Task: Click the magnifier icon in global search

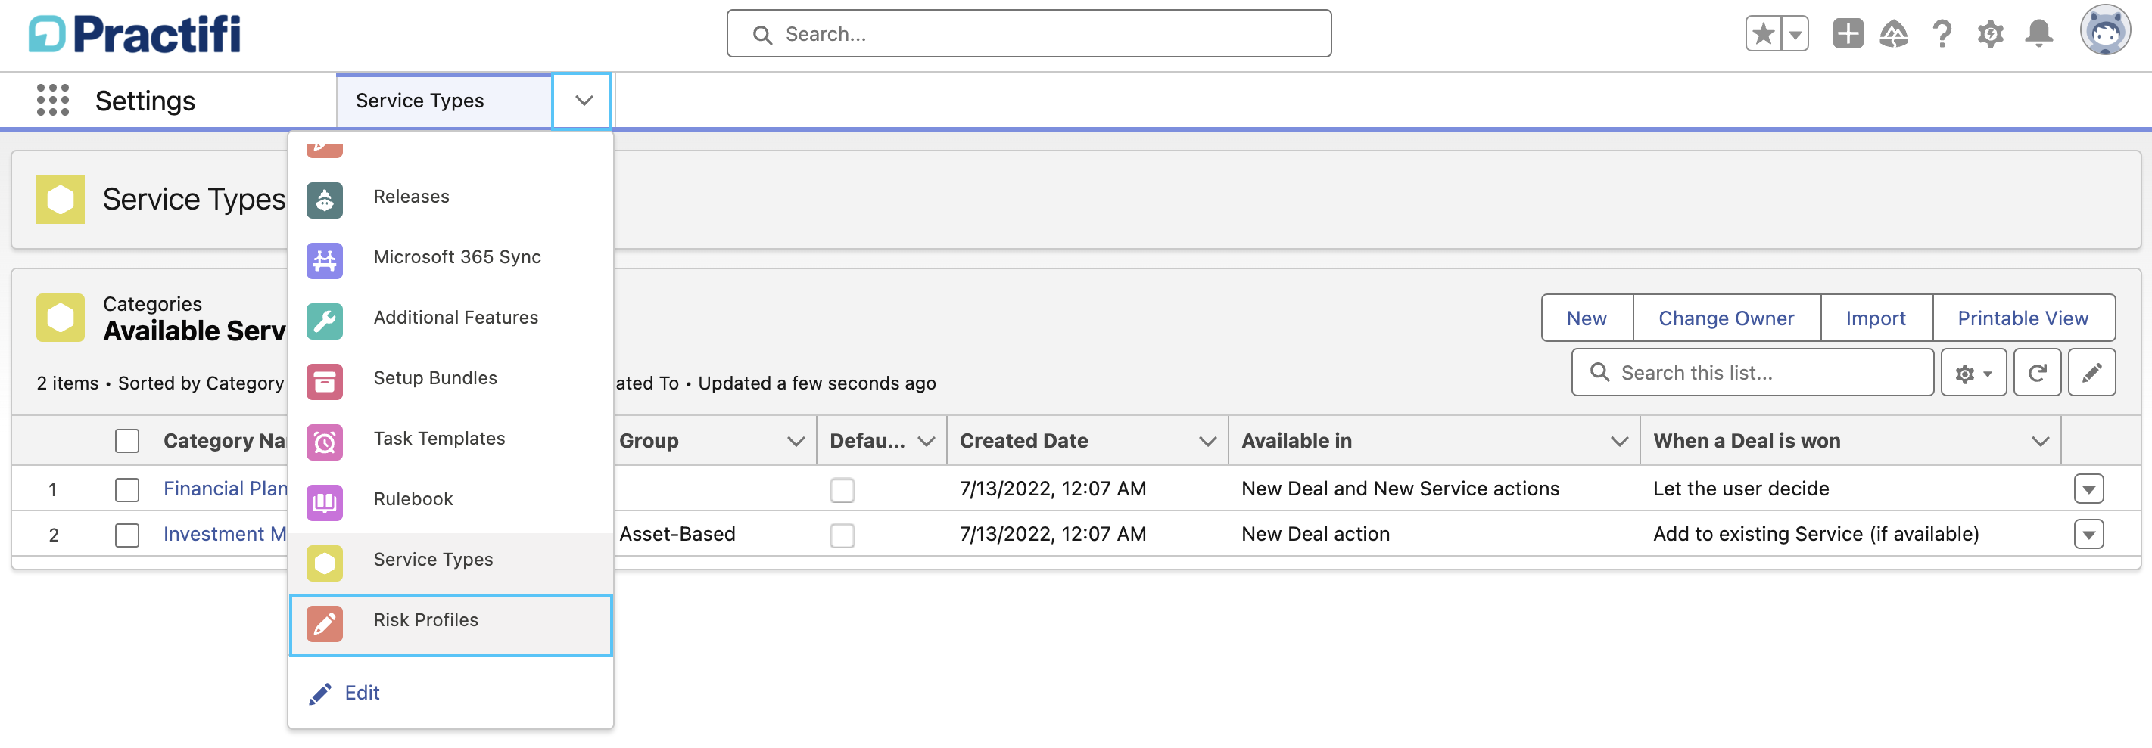Action: [762, 34]
